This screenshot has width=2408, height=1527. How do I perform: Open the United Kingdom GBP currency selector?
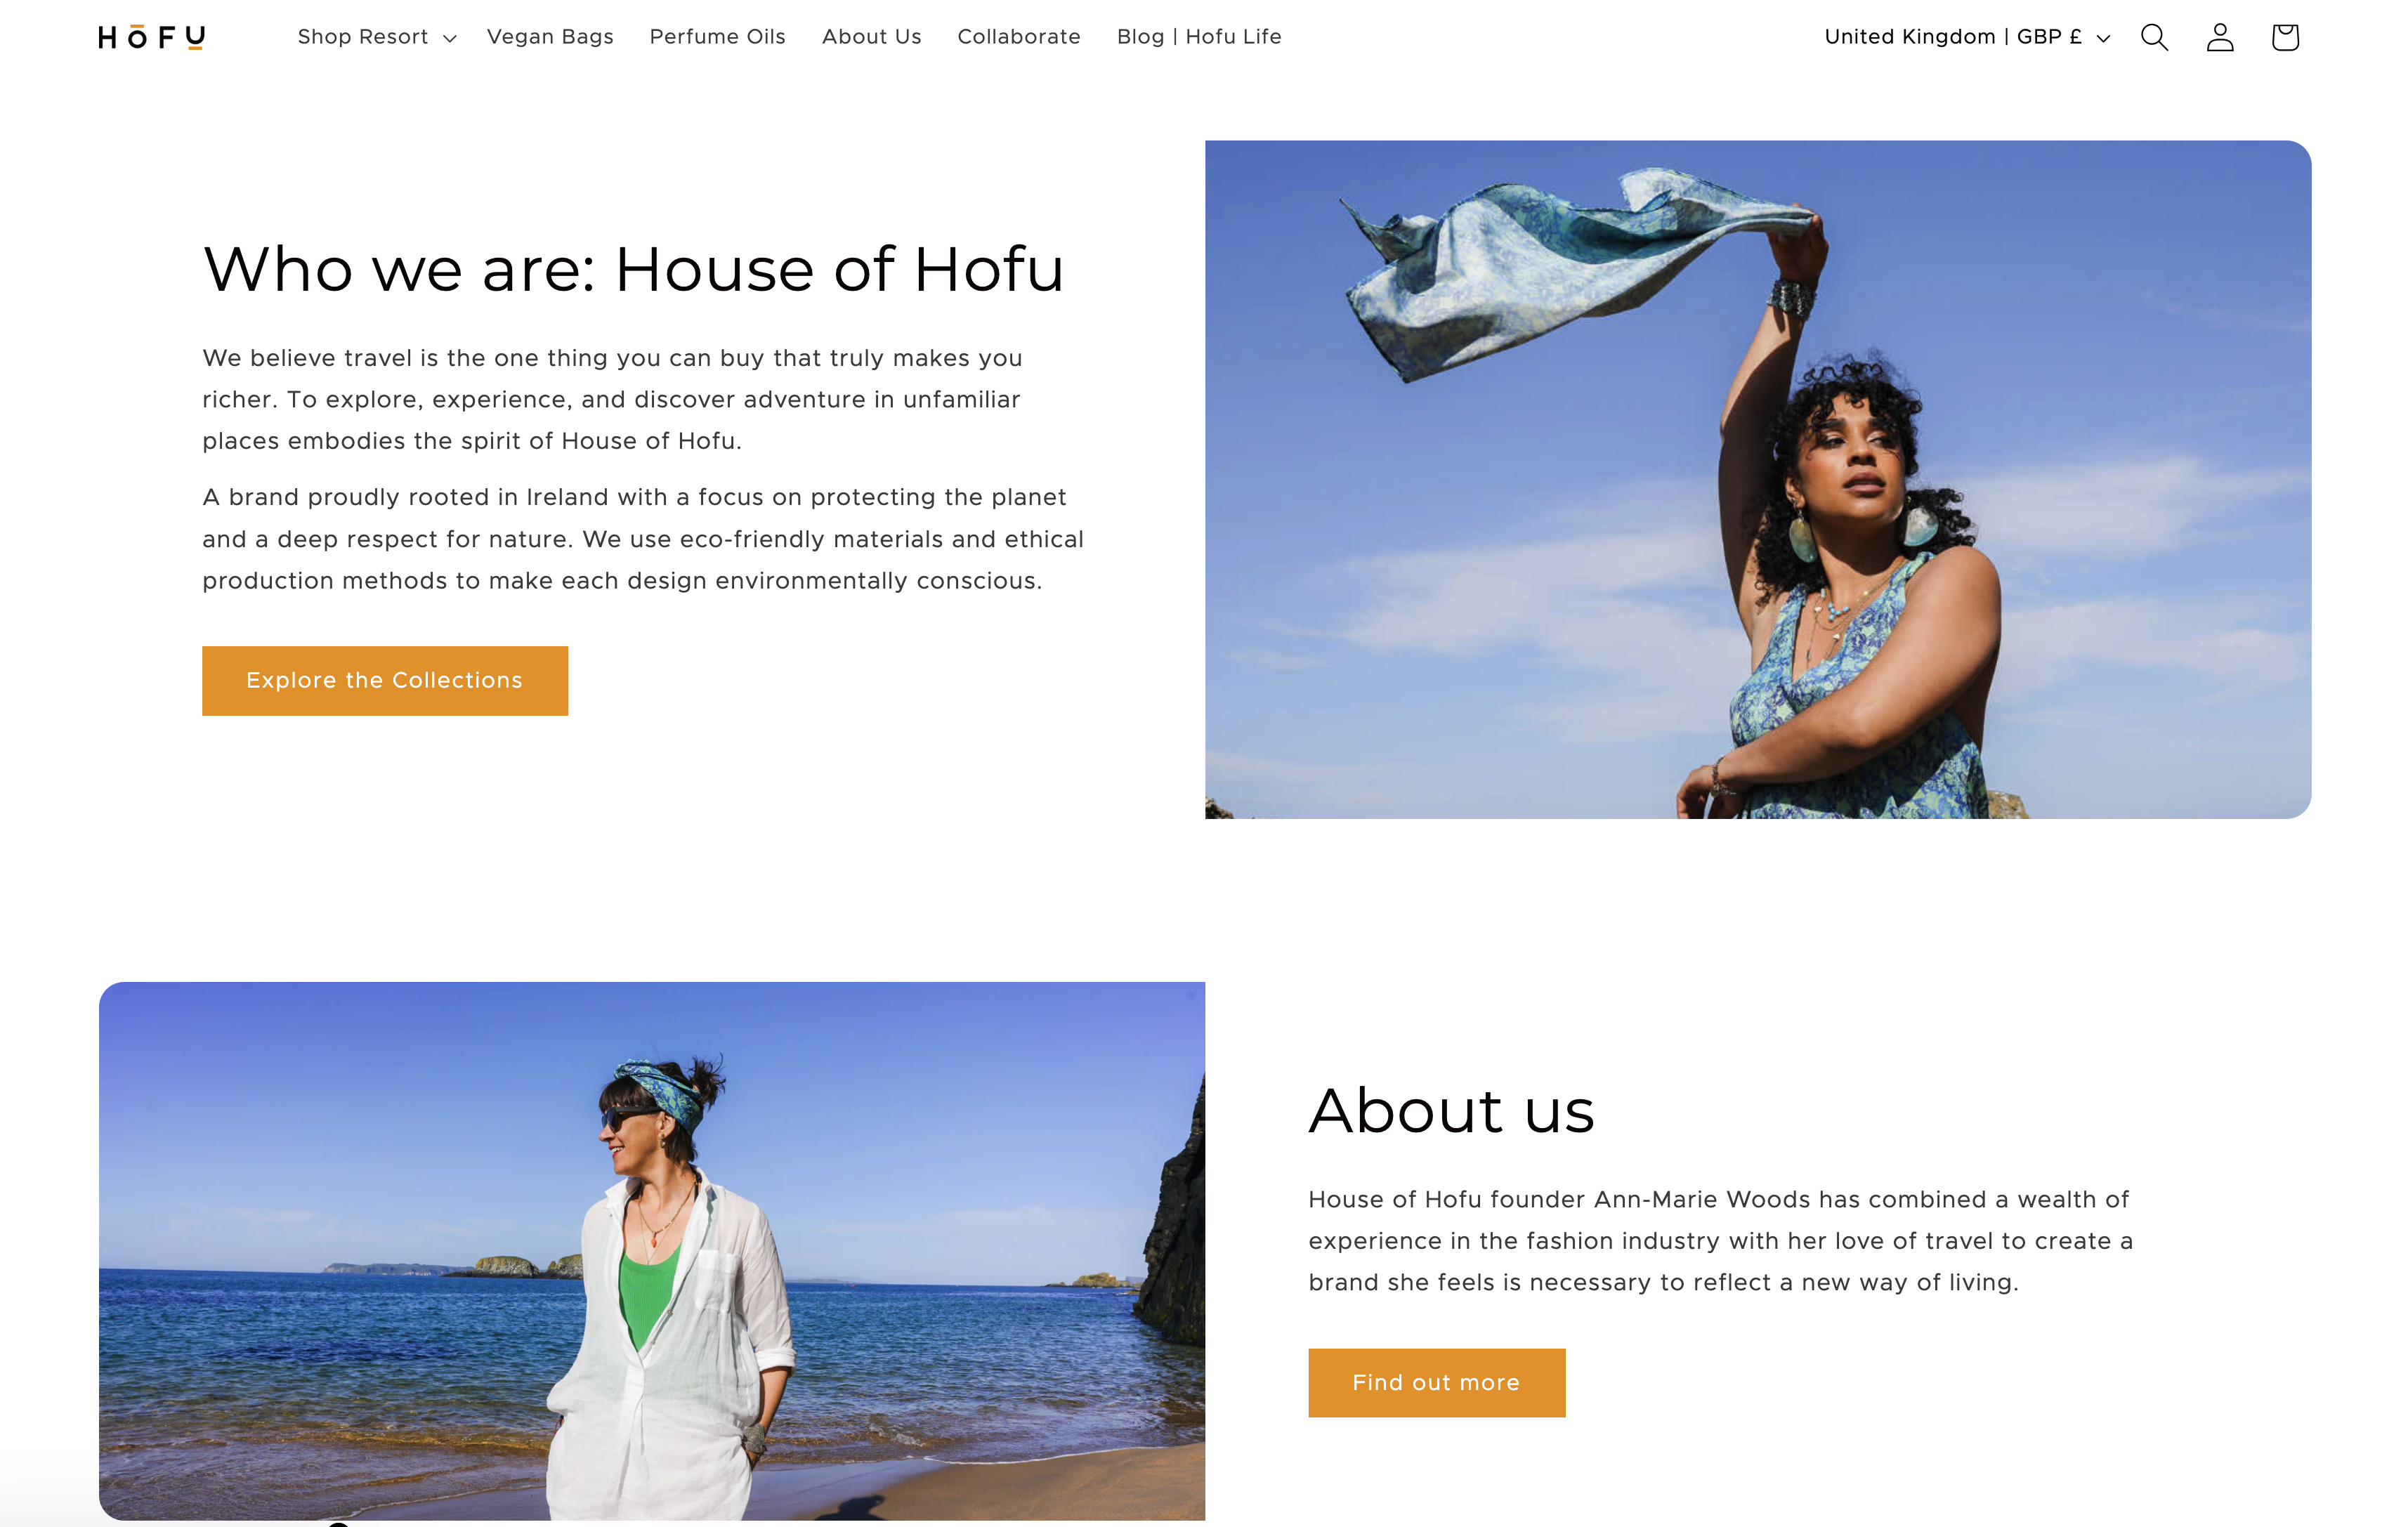point(1967,37)
